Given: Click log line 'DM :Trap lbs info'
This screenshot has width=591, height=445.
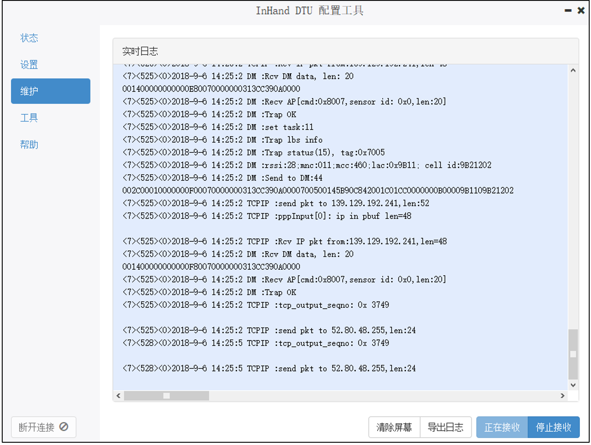Looking at the screenshot, I should coord(223,140).
